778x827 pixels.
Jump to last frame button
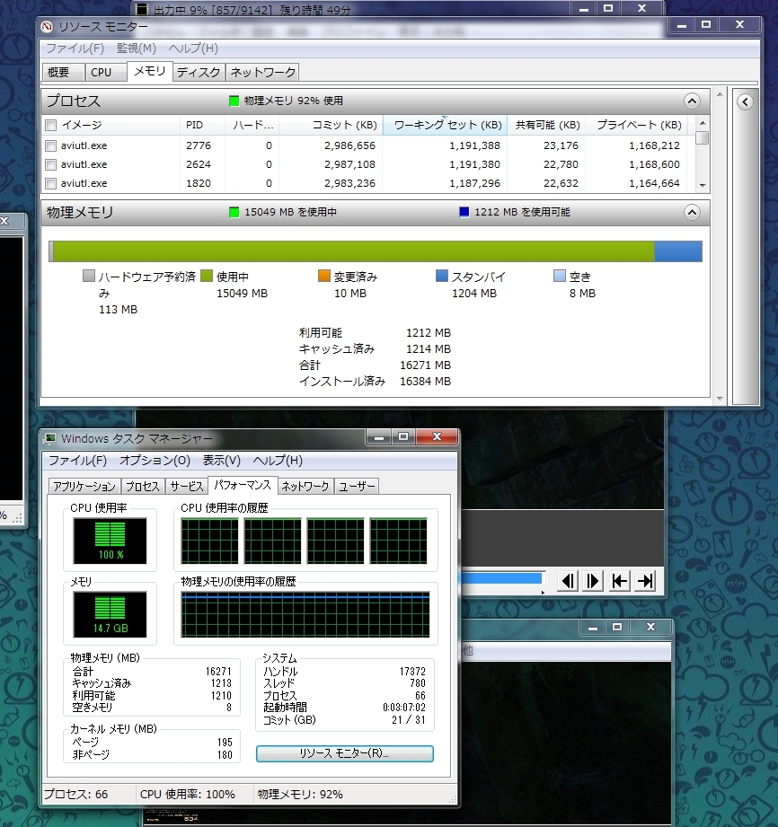point(645,581)
